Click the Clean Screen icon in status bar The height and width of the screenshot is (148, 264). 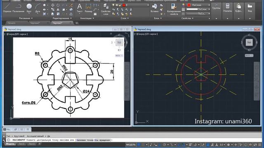pos(255,144)
